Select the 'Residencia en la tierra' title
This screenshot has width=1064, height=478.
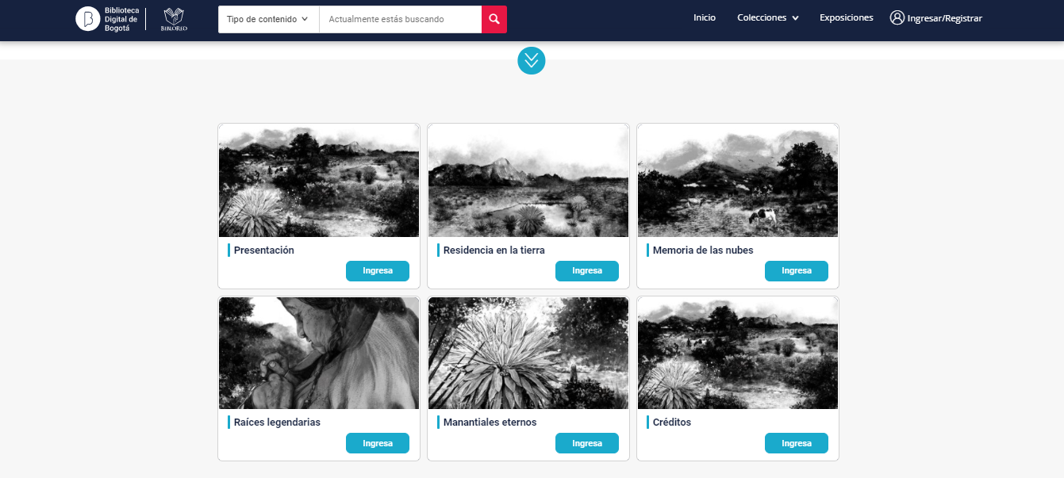click(494, 250)
